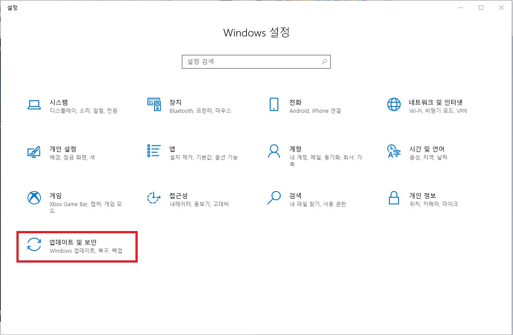Click the 접근성 title text
The height and width of the screenshot is (335, 513).
click(x=178, y=195)
